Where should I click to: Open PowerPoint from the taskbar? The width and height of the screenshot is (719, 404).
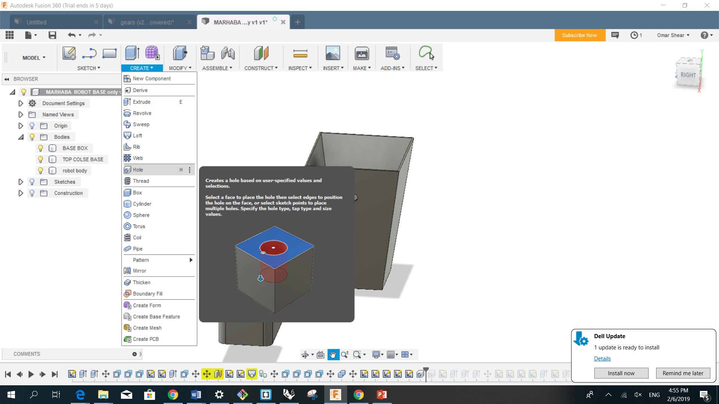point(382,395)
